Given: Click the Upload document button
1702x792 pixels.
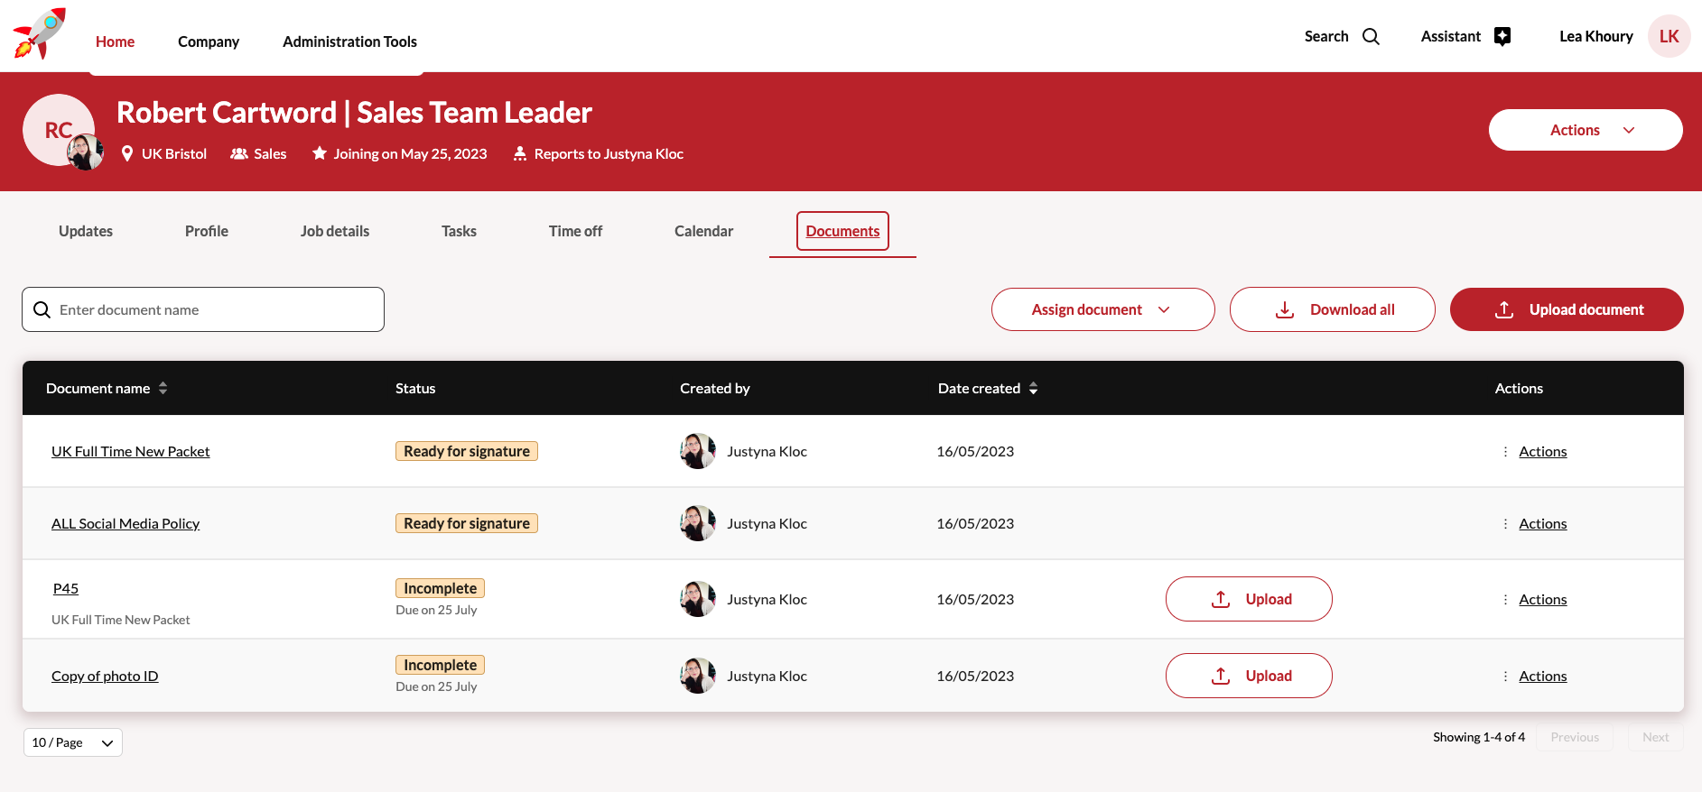Looking at the screenshot, I should click(1566, 309).
